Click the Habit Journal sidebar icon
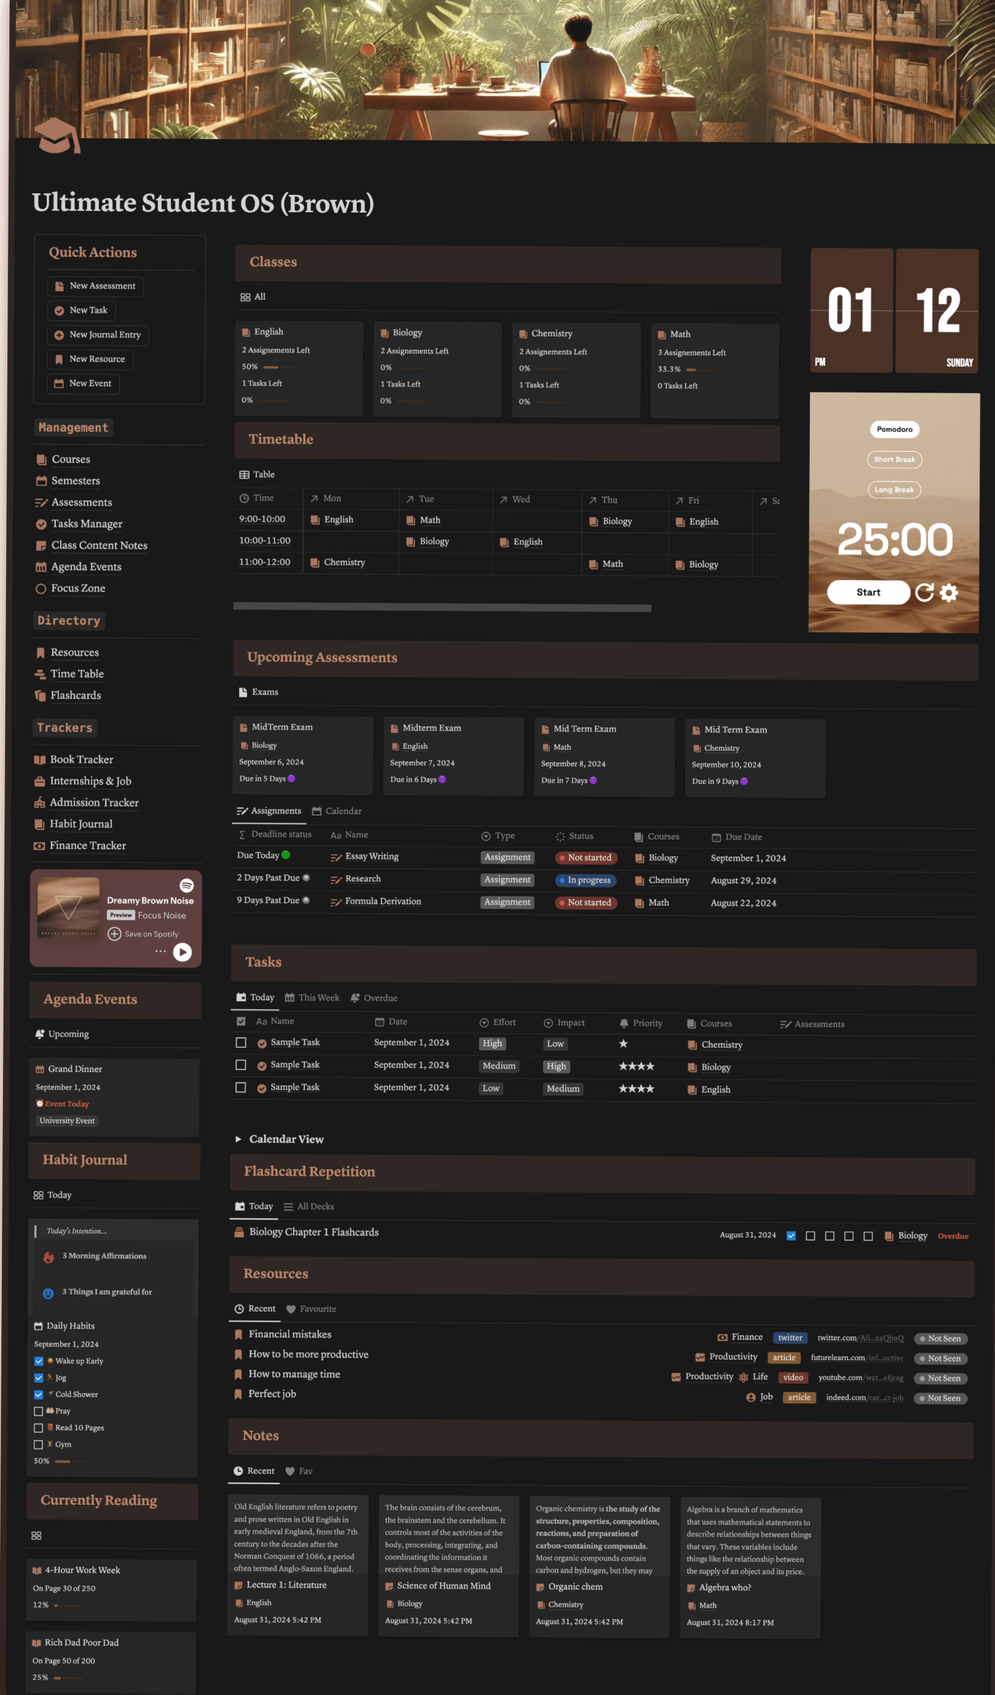The height and width of the screenshot is (1695, 995). pyautogui.click(x=40, y=824)
